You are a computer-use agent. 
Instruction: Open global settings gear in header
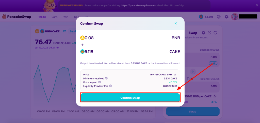pos(227,17)
